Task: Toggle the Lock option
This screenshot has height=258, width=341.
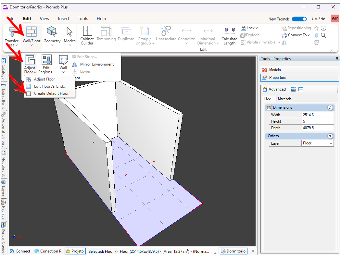Action: pos(249,28)
